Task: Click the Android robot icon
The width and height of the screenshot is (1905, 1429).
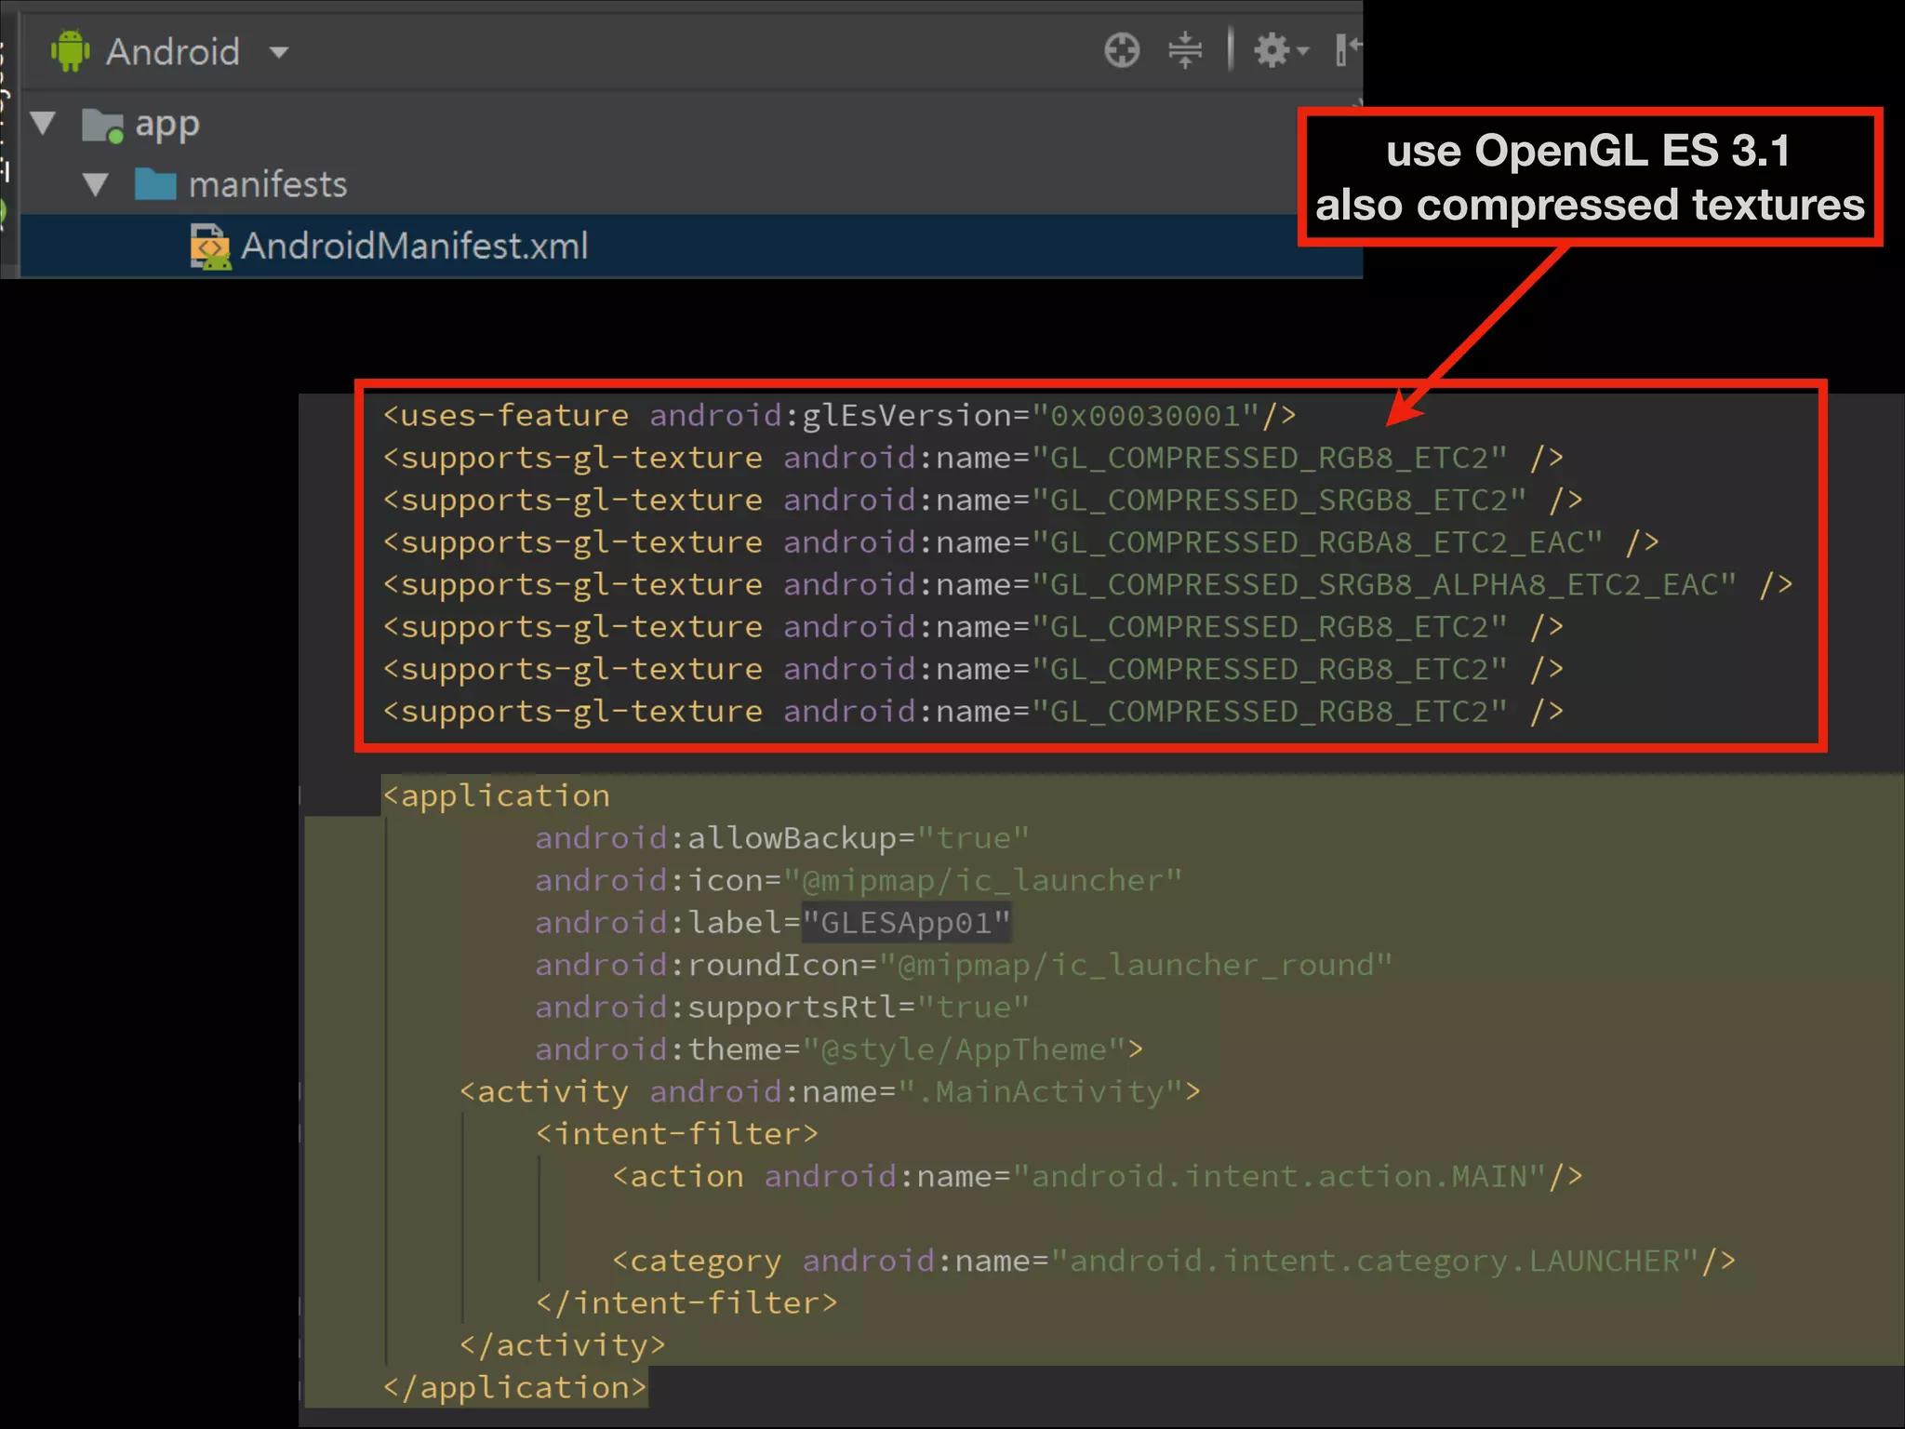Action: [71, 50]
